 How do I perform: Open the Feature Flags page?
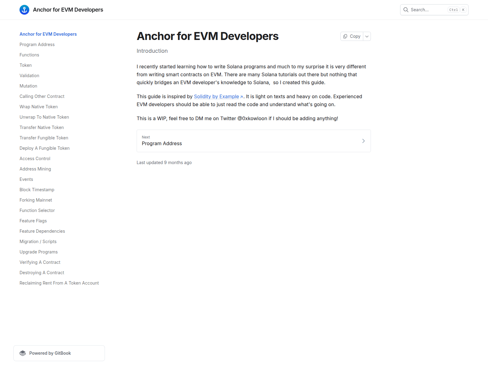(x=33, y=221)
